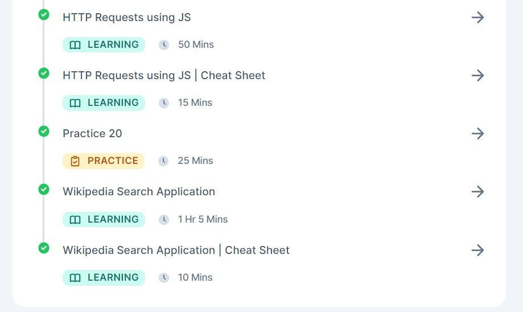Screen dimensions: 523x312
Task: Click clock icon next to 25 Mins
Action: click(x=163, y=161)
